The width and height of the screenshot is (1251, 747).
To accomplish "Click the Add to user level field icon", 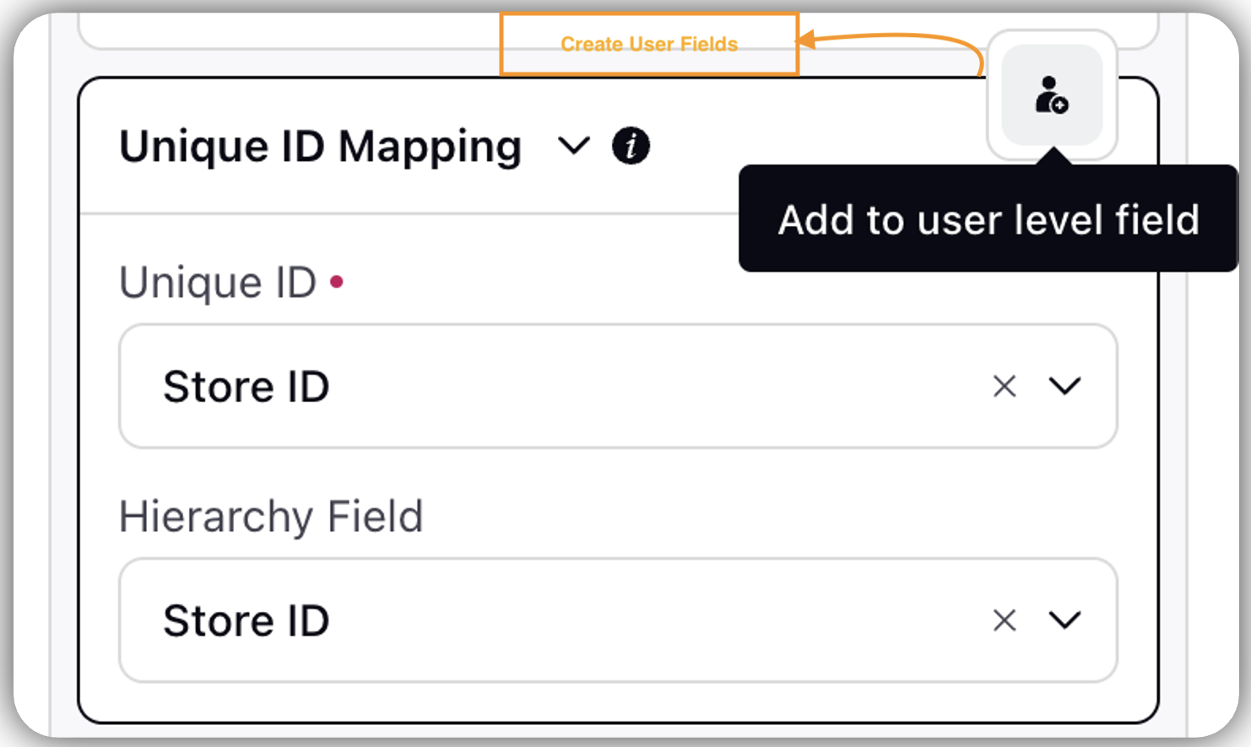I will coord(1052,94).
